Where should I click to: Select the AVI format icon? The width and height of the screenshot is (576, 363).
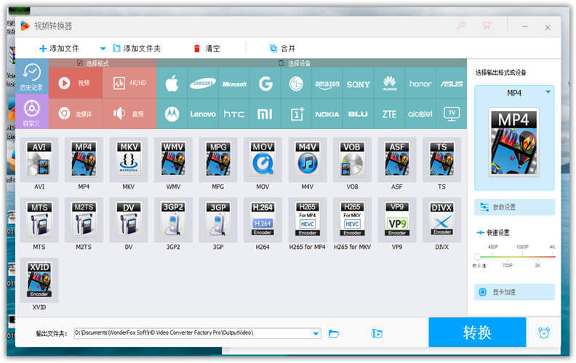(x=39, y=160)
